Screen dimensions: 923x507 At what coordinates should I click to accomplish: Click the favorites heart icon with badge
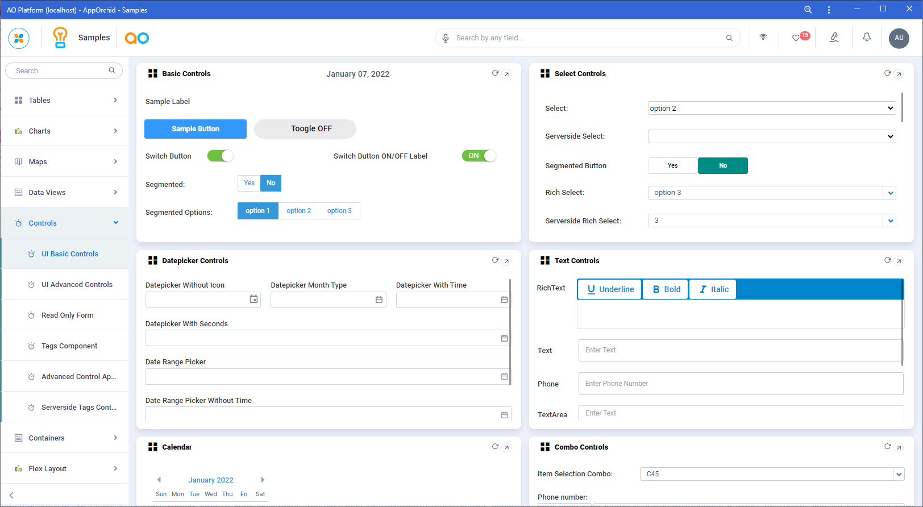[x=797, y=38]
